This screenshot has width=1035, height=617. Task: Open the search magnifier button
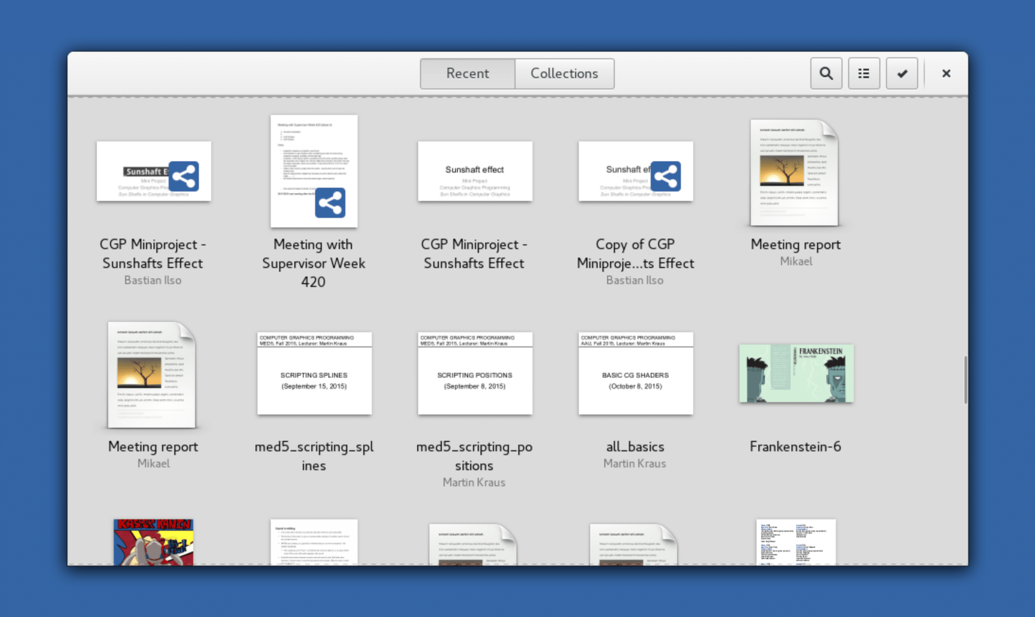[x=826, y=74]
